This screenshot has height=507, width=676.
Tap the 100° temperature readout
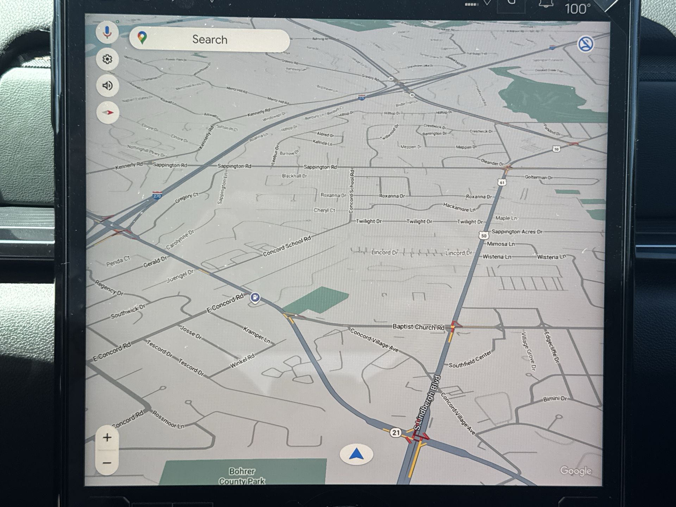[577, 9]
